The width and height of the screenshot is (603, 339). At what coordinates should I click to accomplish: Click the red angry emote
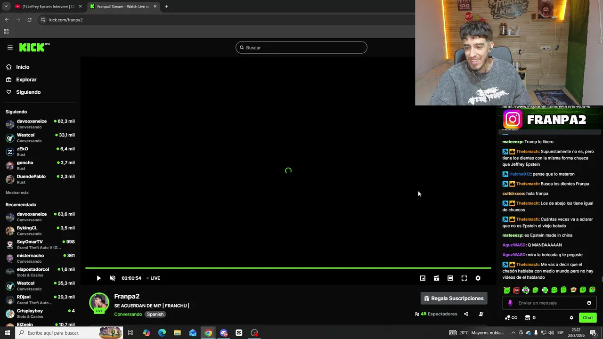tap(516, 290)
